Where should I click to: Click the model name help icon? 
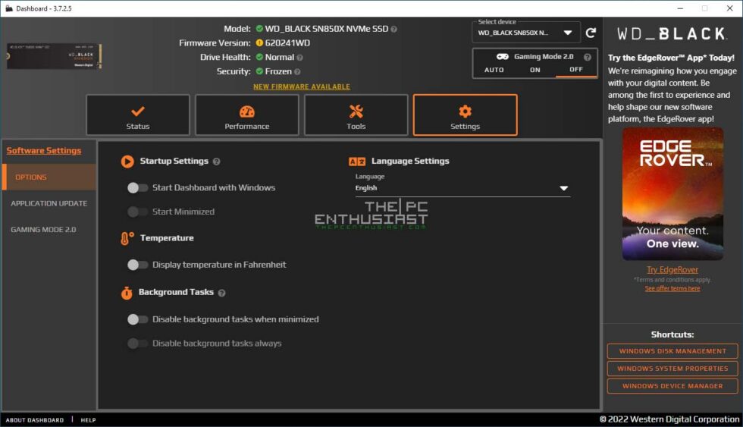tap(393, 29)
